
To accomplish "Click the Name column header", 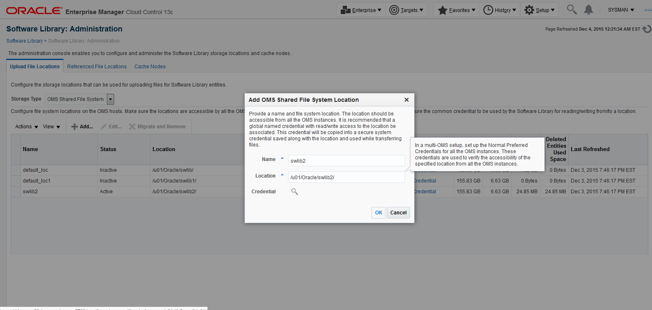I will point(58,149).
